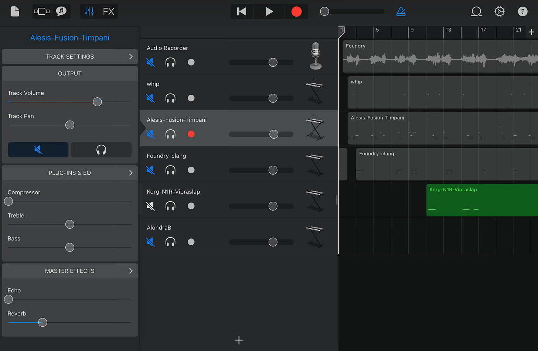This screenshot has height=351, width=538.
Task: Unmute the whip track
Action: point(150,98)
